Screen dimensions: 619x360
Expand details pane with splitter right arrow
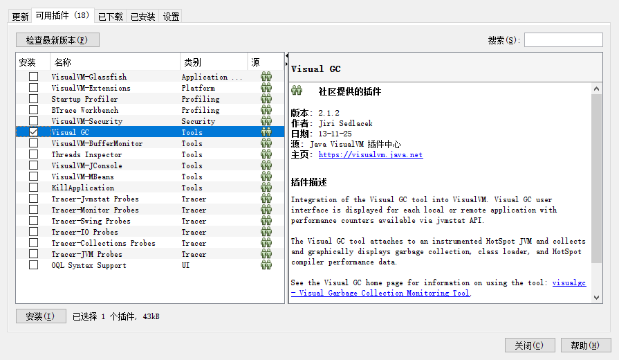click(x=286, y=64)
